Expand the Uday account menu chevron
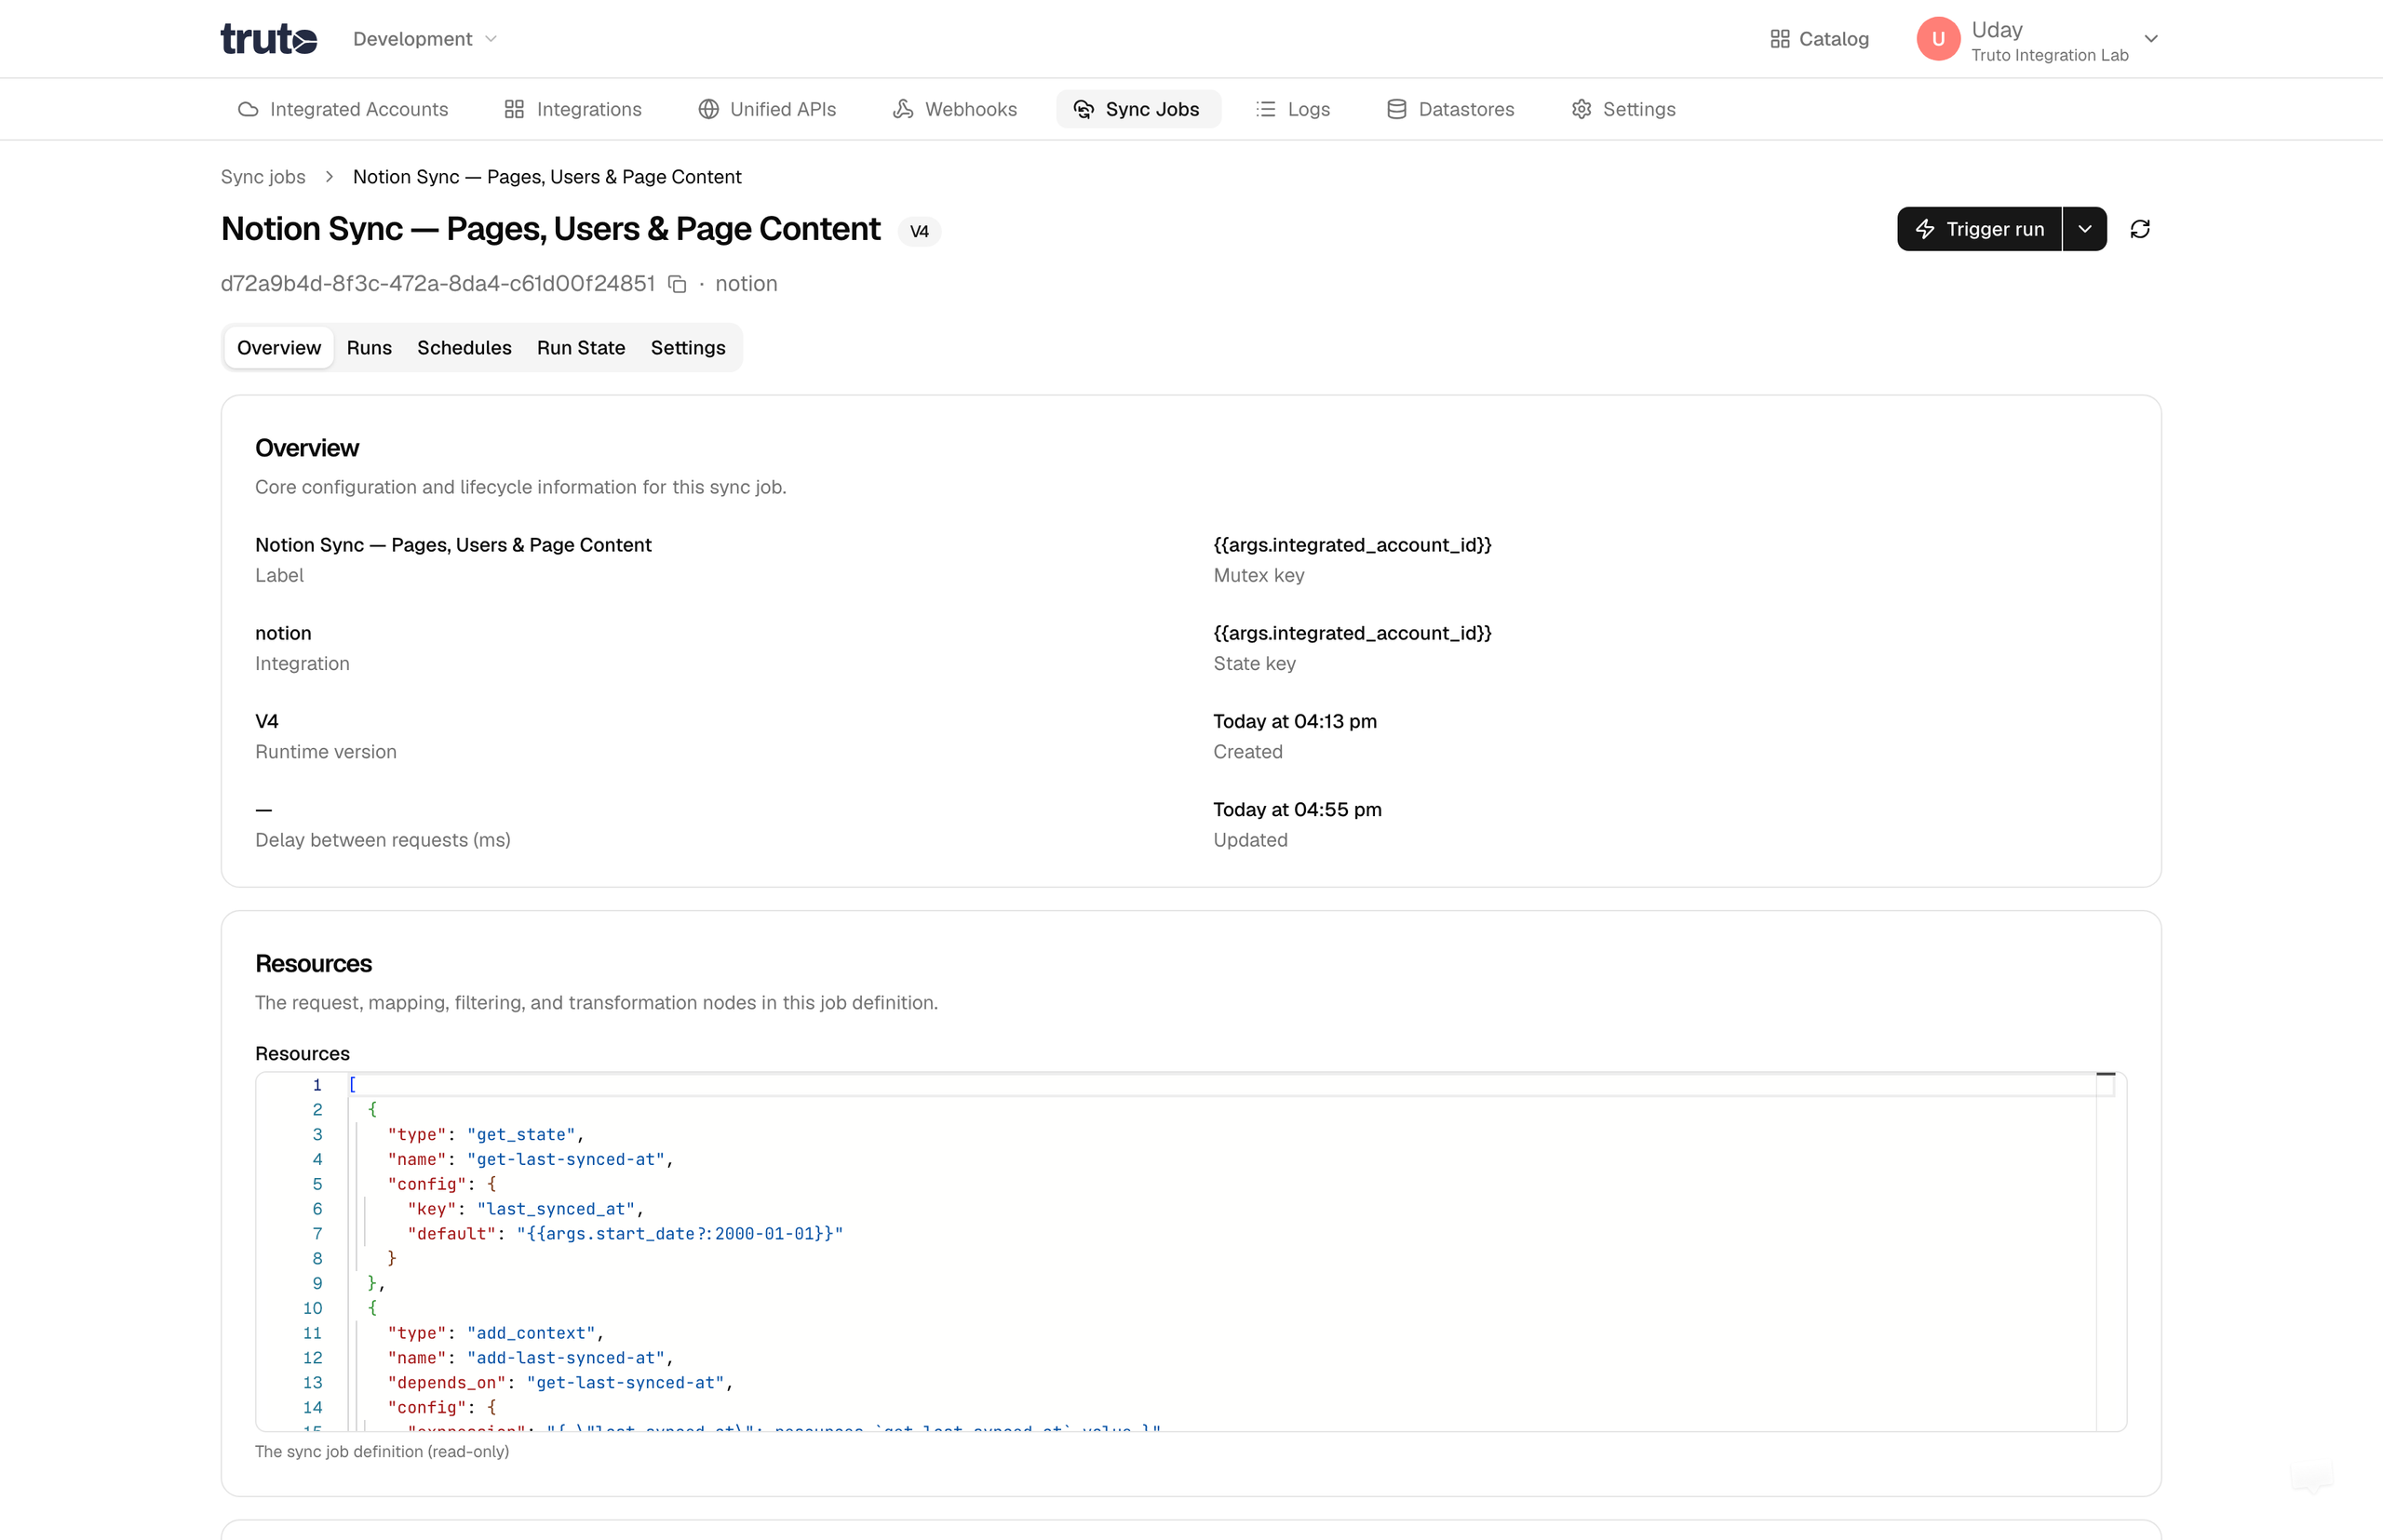The image size is (2383, 1540). tap(2151, 38)
